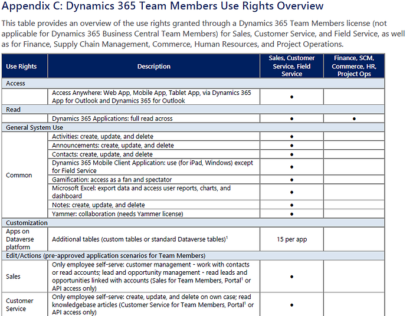
Task: Click the 'This table provides an overview' intro paragraph
Action: point(203,34)
